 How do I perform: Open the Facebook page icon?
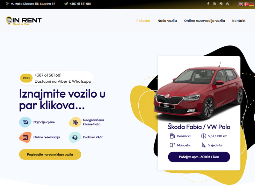click(208, 4)
